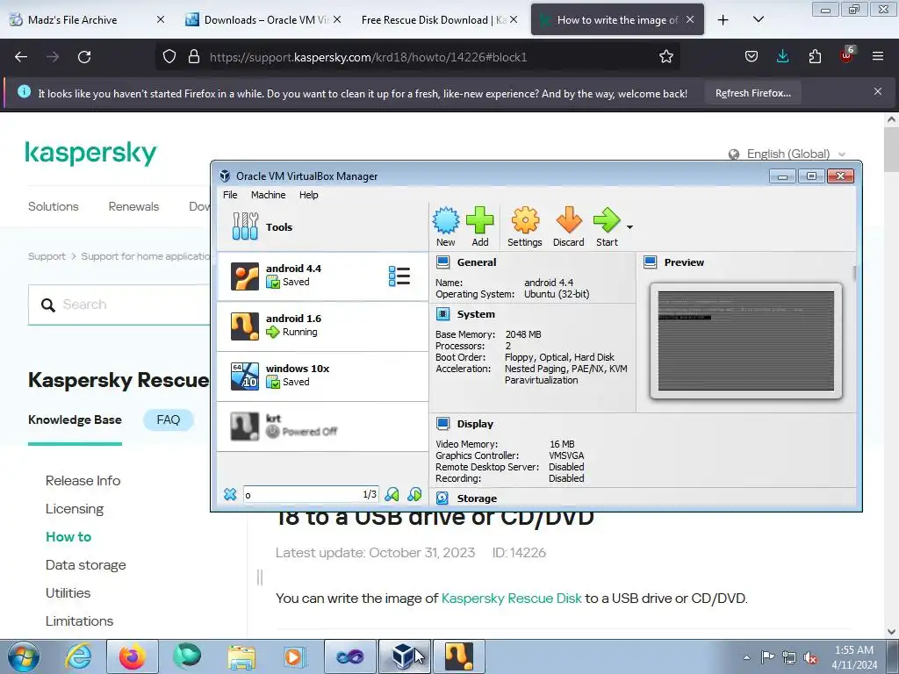Select the android 1.6 running machine
Image resolution: width=899 pixels, height=674 pixels.
pos(322,326)
